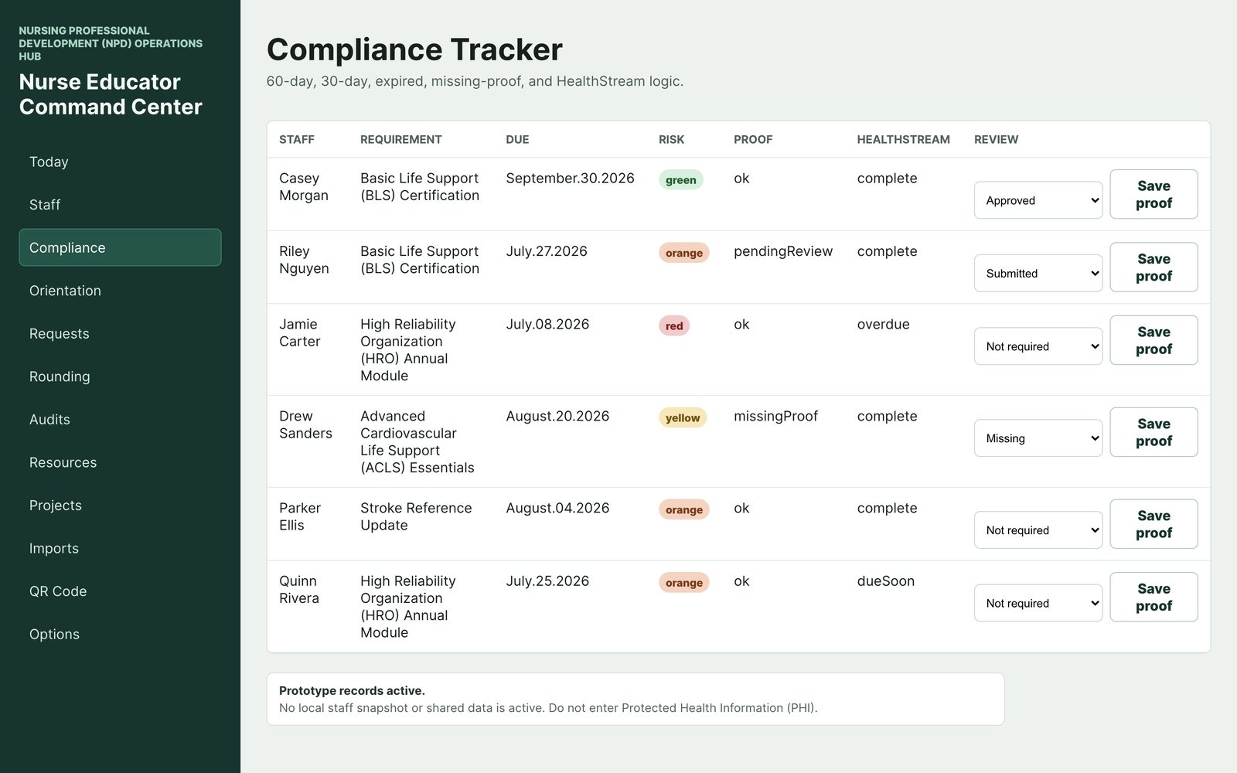Click the red risk badge for Jamie Carter
Image resolution: width=1237 pixels, height=773 pixels.
coord(674,326)
